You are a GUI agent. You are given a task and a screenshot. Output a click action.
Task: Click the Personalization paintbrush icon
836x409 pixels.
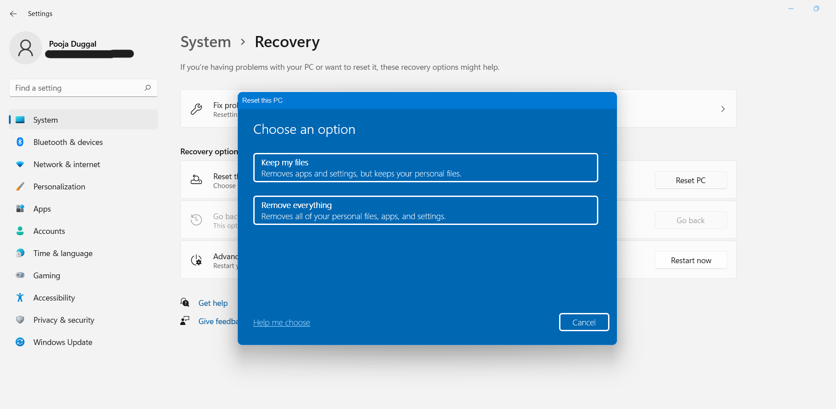tap(20, 186)
